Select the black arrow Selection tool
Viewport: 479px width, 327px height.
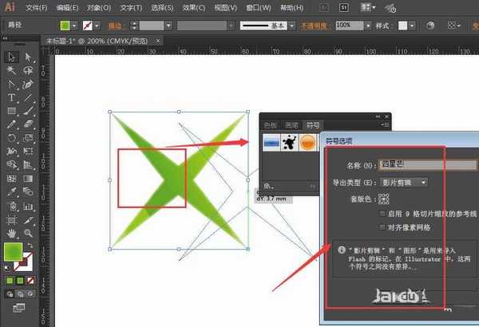tap(11, 57)
